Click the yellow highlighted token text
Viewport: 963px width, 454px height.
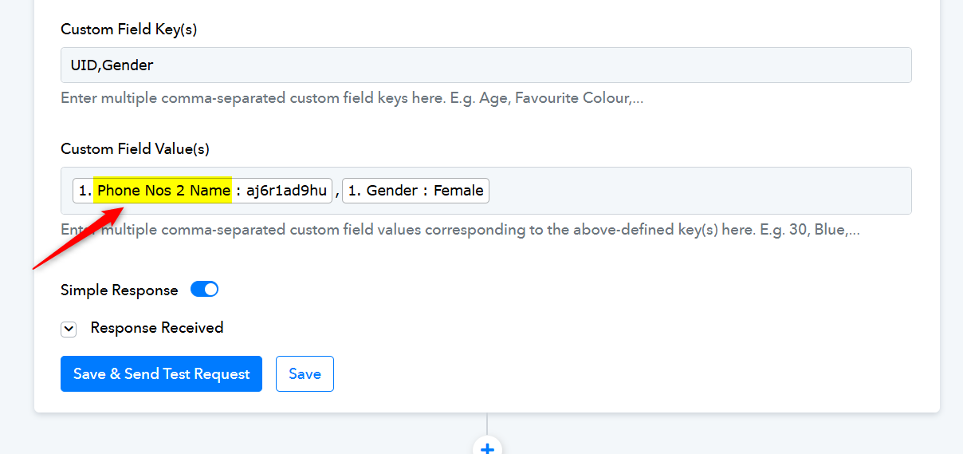(x=163, y=191)
